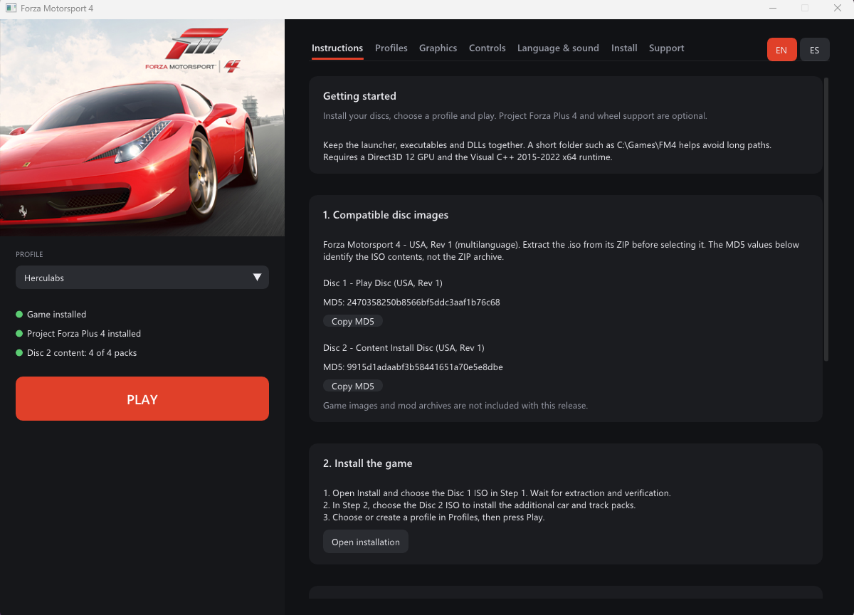
Task: Click '2. Install the game' heading
Action: pos(368,463)
